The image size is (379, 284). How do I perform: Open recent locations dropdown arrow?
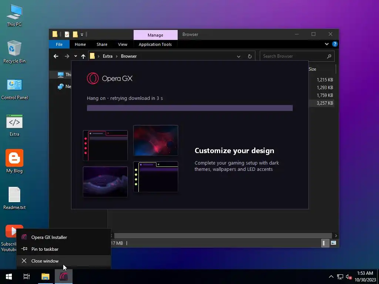[x=76, y=56]
